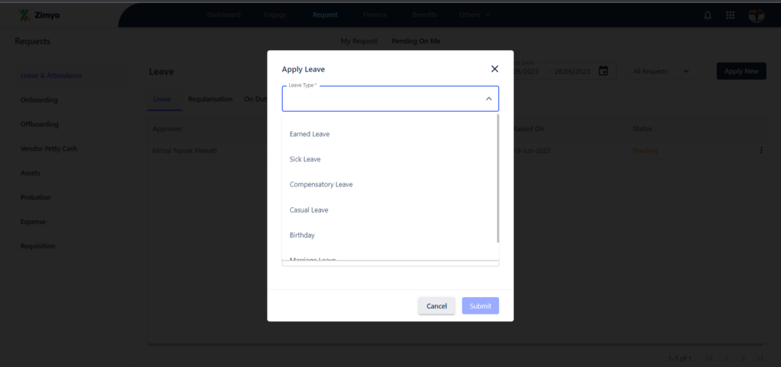The width and height of the screenshot is (781, 367).
Task: Switch to My Request tab
Action: [359, 41]
